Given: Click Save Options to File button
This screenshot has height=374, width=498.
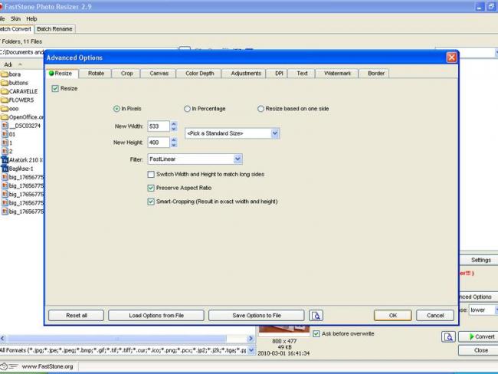Looking at the screenshot, I should coord(257,315).
